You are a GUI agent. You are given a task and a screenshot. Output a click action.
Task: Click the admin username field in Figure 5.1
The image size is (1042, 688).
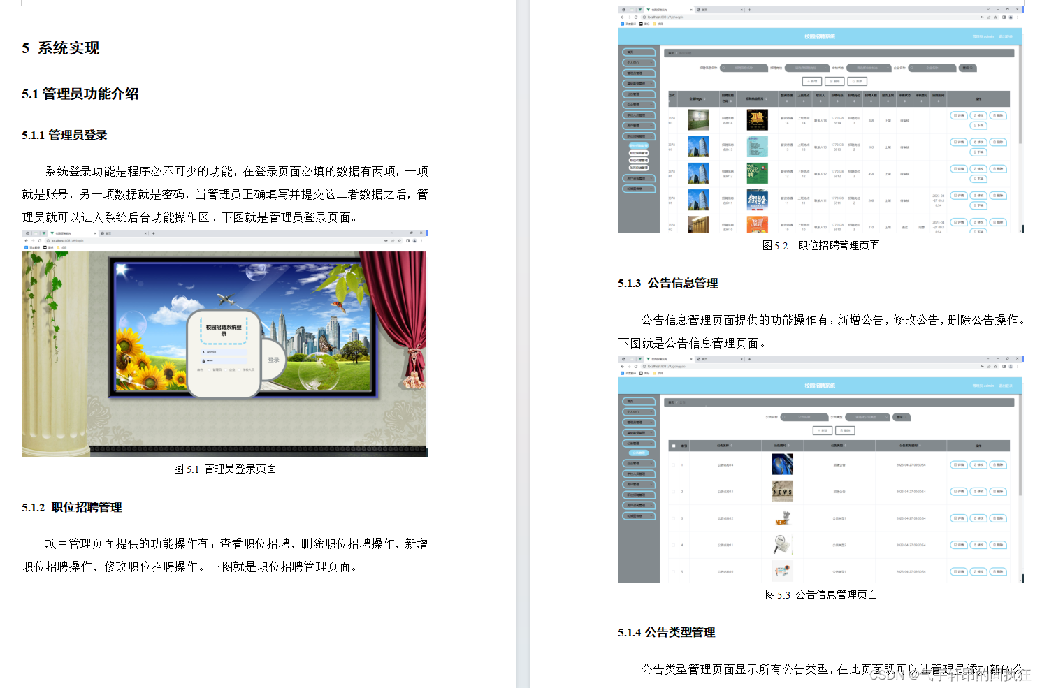click(224, 352)
